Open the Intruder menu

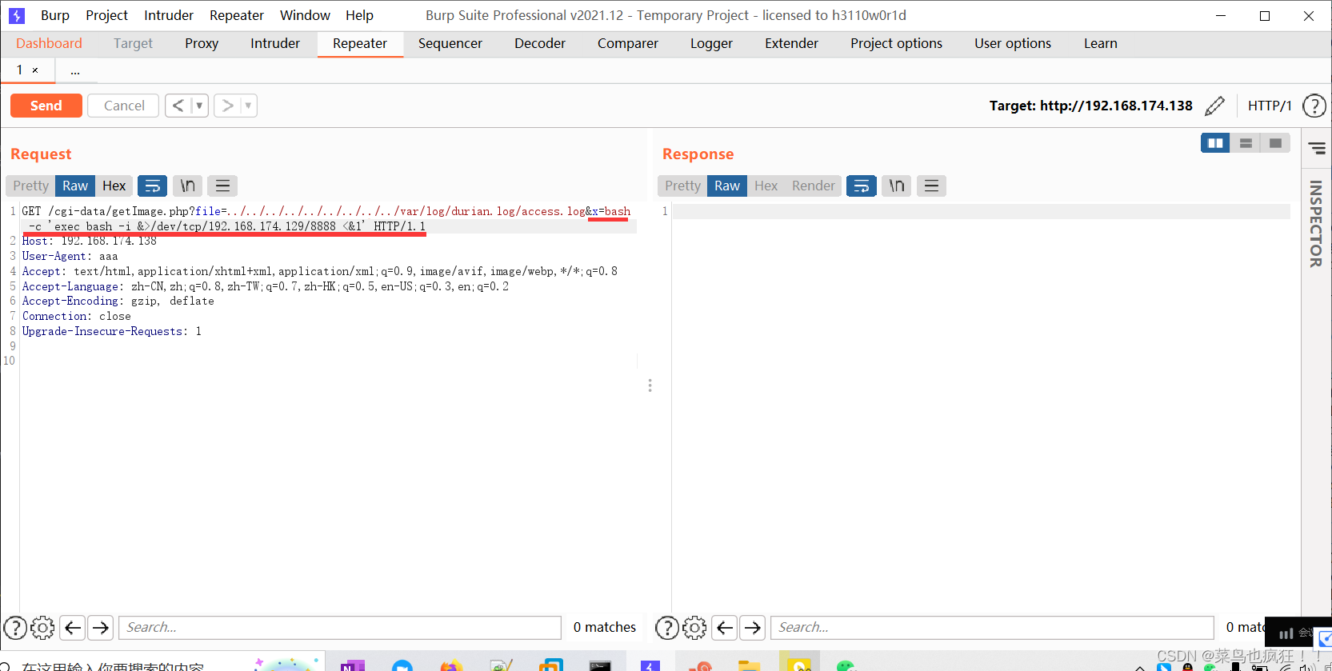[169, 15]
